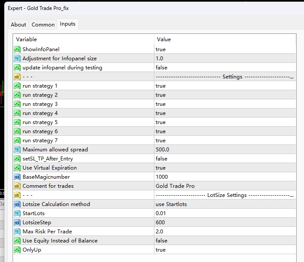
Task: Click the run strategy 4 row icon
Action: pos(17,113)
